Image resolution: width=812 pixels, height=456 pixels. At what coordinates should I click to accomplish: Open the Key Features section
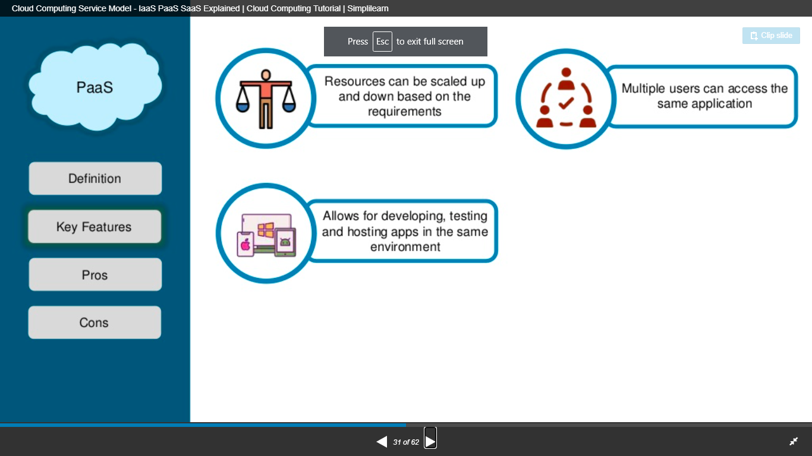pos(95,227)
